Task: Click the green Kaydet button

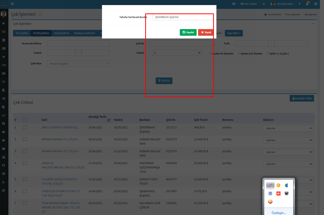Action: (x=188, y=32)
